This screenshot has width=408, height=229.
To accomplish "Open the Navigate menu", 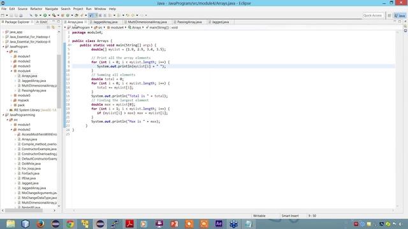I will tap(52, 9).
